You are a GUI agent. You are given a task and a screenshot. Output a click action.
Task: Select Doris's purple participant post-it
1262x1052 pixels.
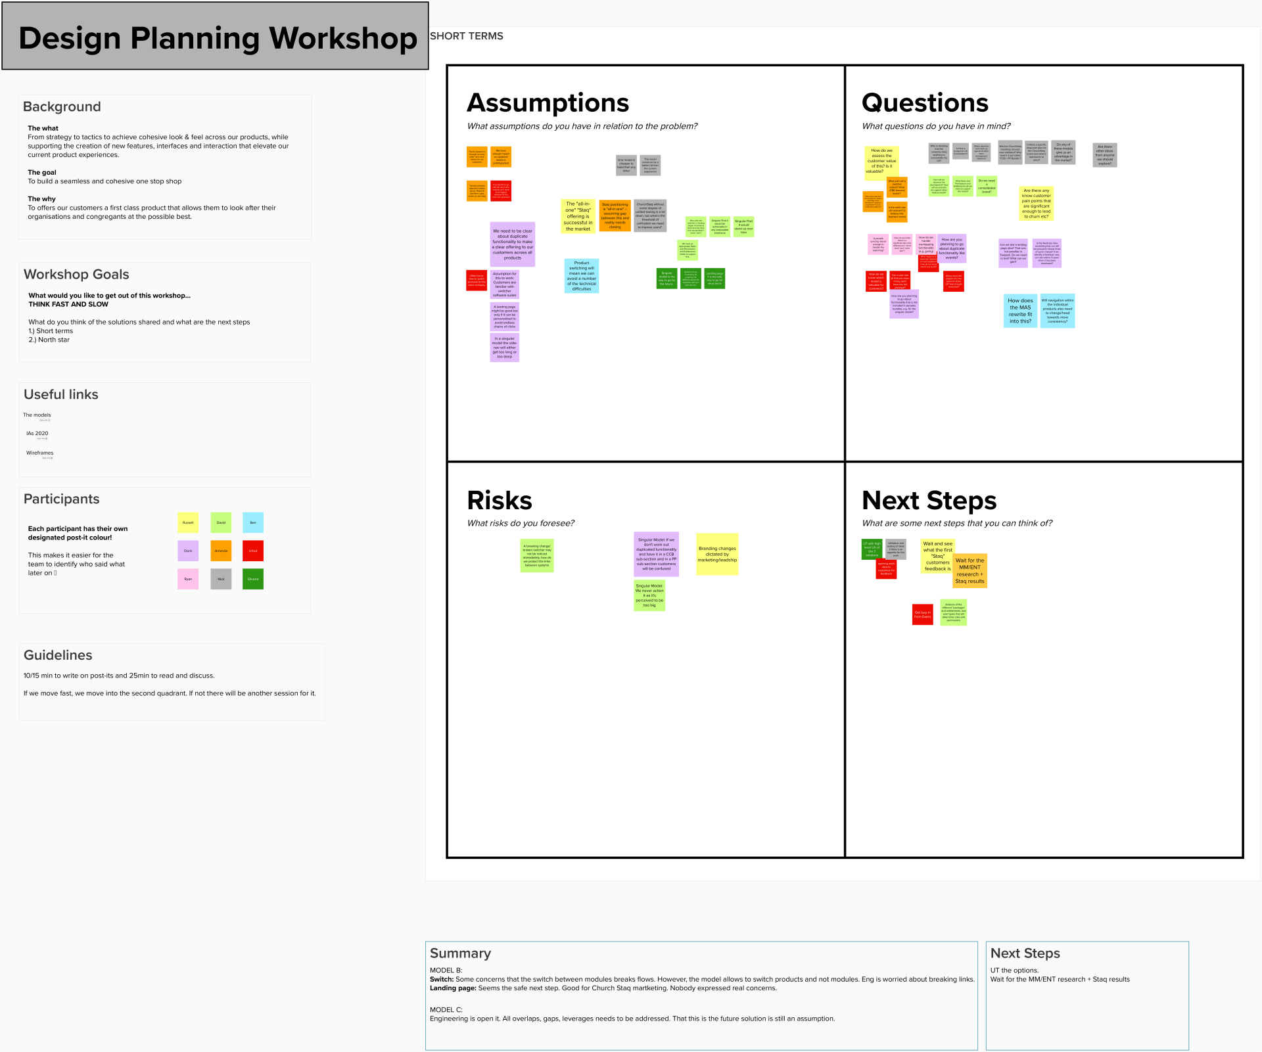coord(188,551)
